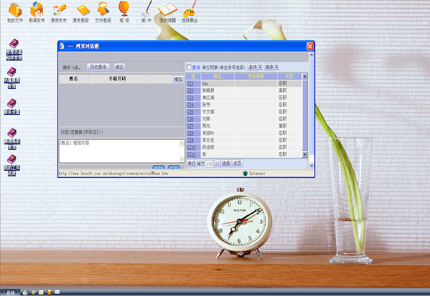This screenshot has width=430, height=296.
Task: Click the 历史查询 button
Action: tap(98, 67)
